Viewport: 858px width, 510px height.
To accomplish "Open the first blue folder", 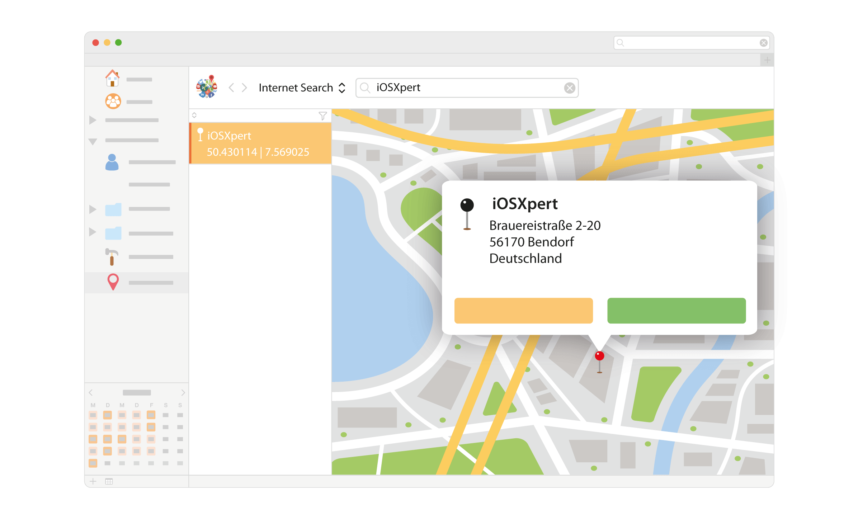I will coord(113,209).
